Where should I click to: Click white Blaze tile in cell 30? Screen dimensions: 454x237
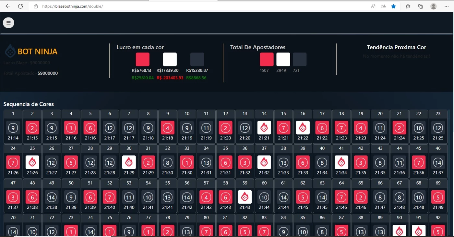(129, 162)
